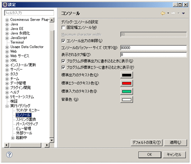Select プラグイン開発 tree item

pos(21,88)
